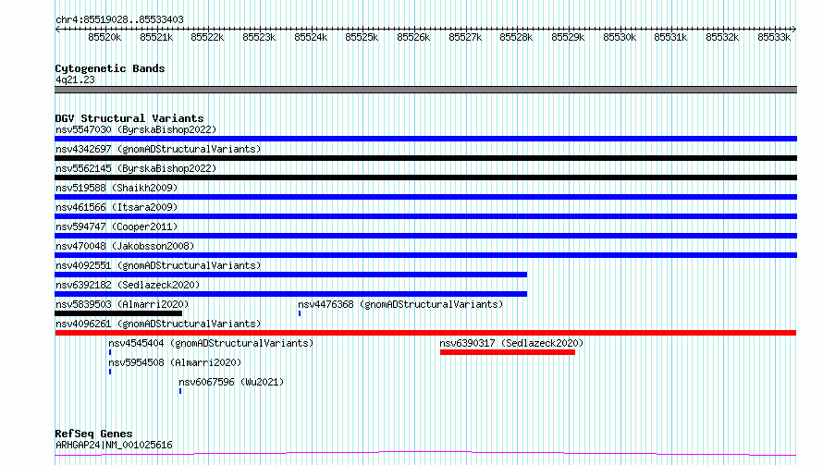The image size is (823, 465).
Task: Click the 85525k ruler position
Action: pyautogui.click(x=362, y=37)
